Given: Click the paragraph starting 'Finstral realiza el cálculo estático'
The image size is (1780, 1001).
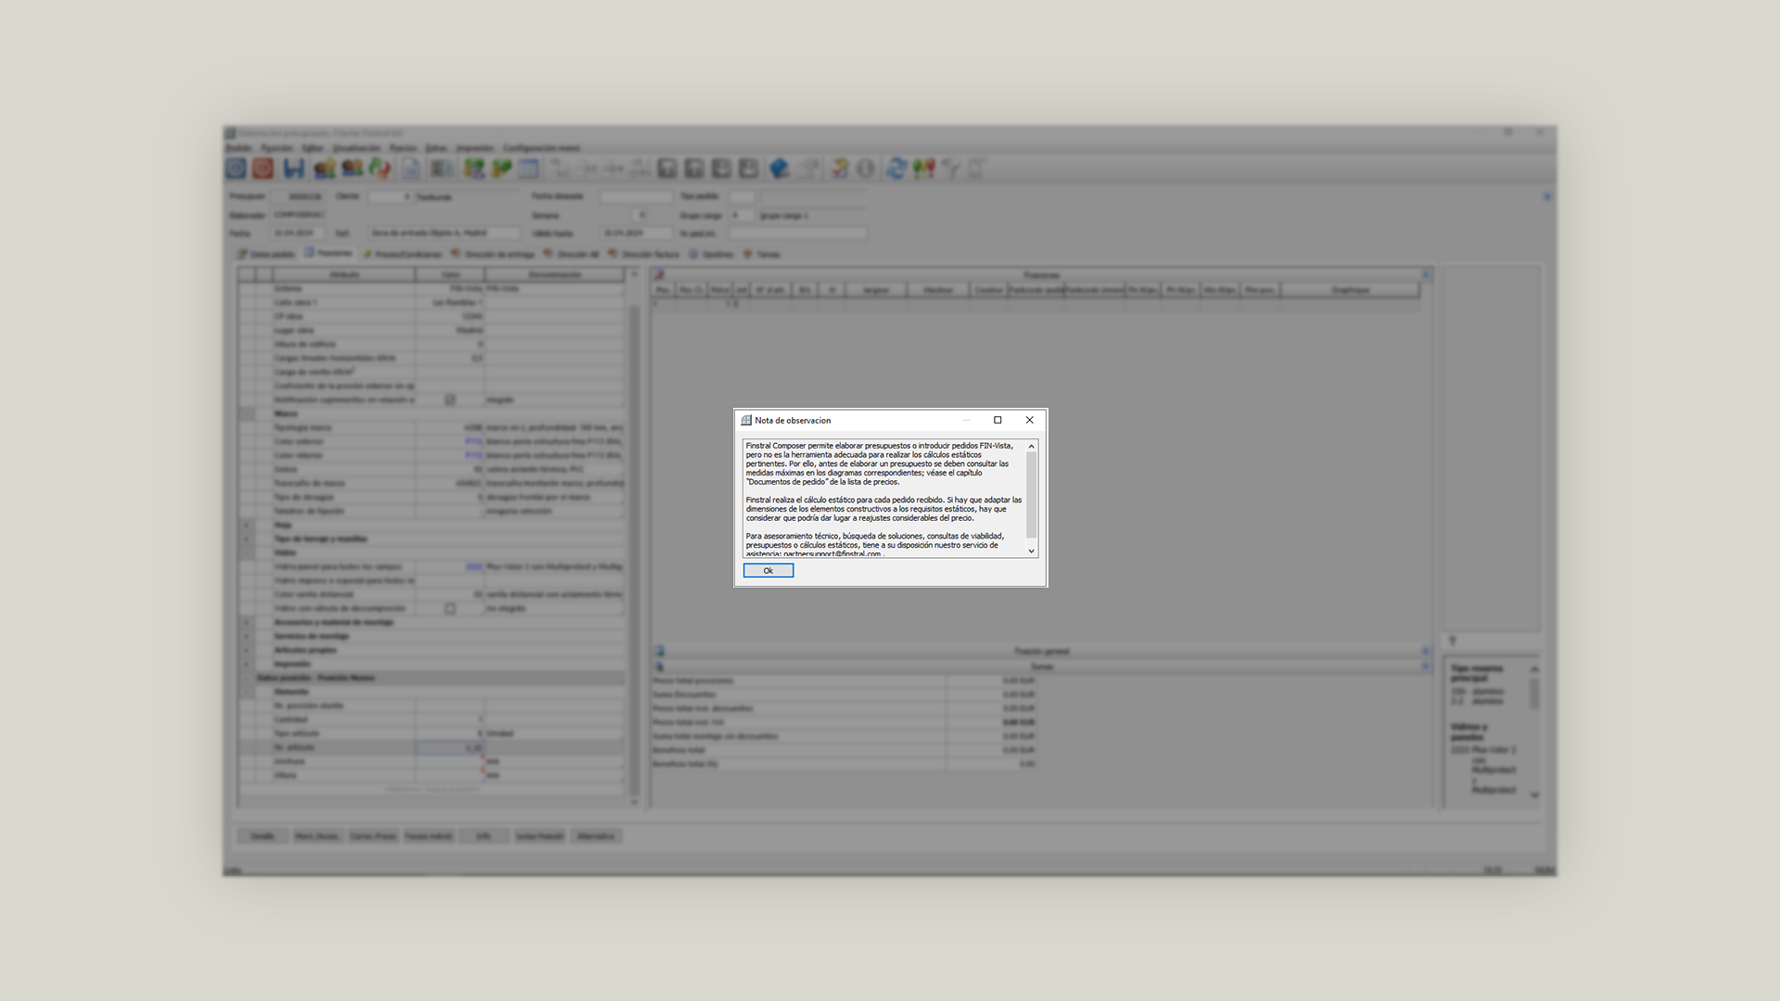Looking at the screenshot, I should pyautogui.click(x=884, y=509).
